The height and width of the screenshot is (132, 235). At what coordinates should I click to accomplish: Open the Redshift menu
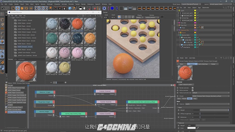click(98, 4)
